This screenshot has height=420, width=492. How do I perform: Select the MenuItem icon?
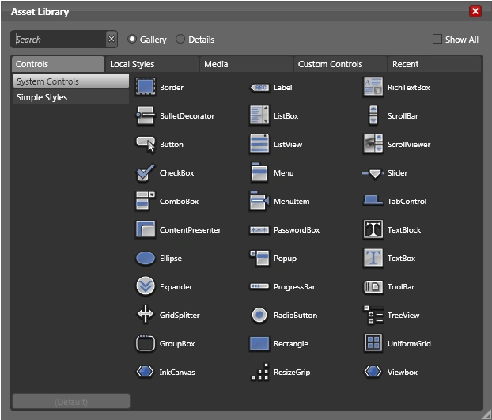tap(259, 200)
